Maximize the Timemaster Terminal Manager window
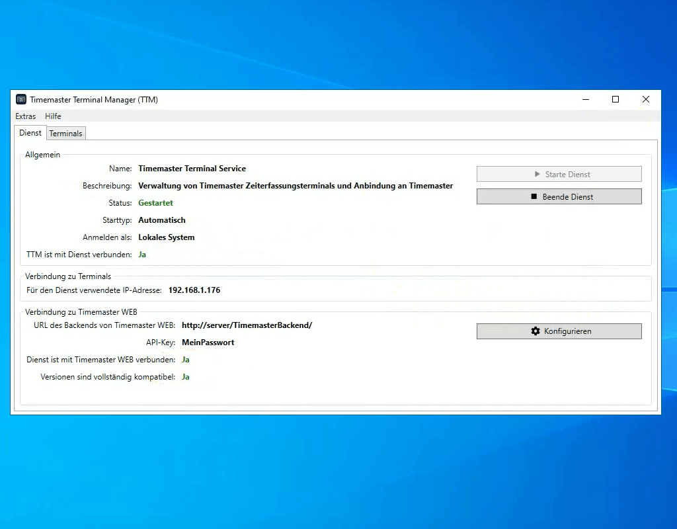The width and height of the screenshot is (677, 529). pos(616,100)
